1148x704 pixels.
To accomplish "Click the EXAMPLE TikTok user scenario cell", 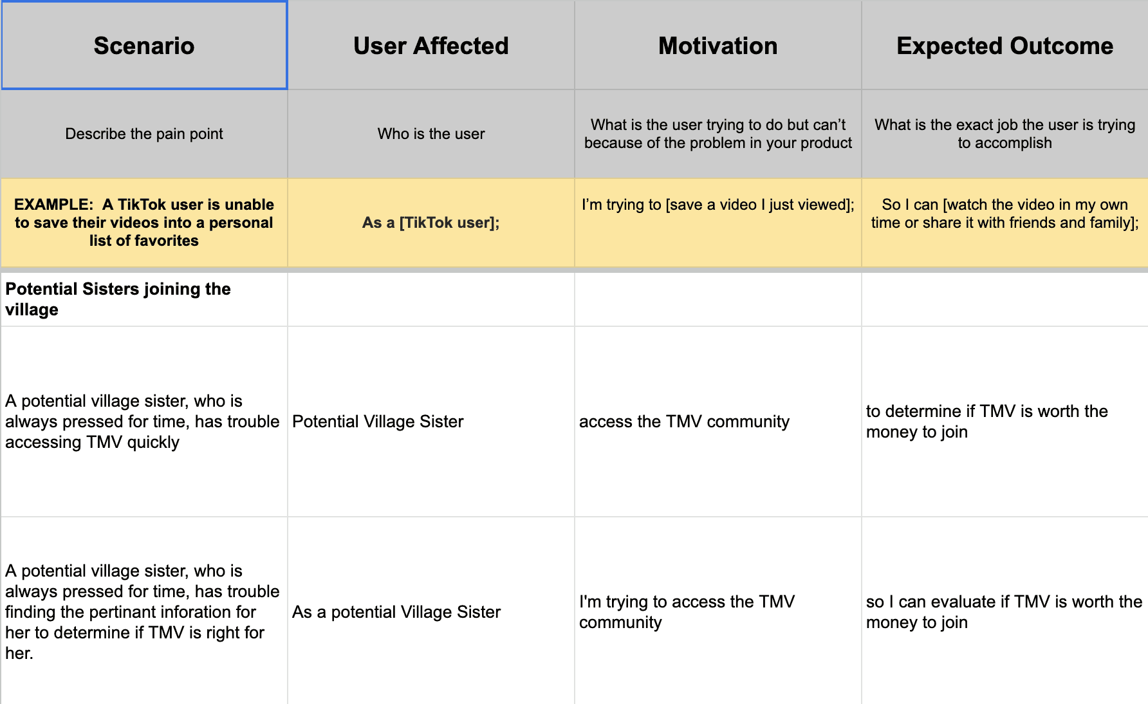I will pos(144,223).
